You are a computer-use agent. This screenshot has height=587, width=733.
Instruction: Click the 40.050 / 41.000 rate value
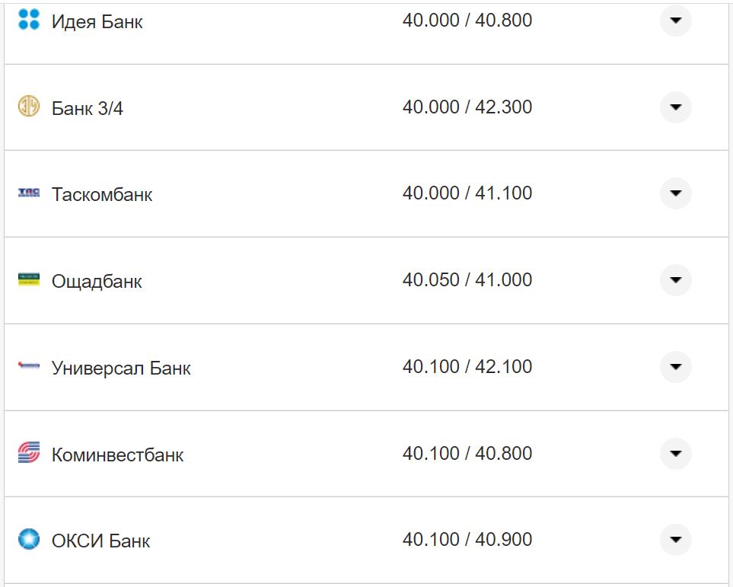467,280
